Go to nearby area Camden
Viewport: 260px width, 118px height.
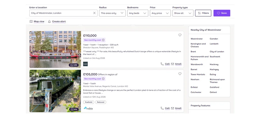(214, 39)
